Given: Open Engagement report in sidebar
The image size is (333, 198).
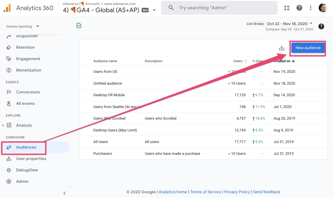Looking at the screenshot, I should [28, 58].
